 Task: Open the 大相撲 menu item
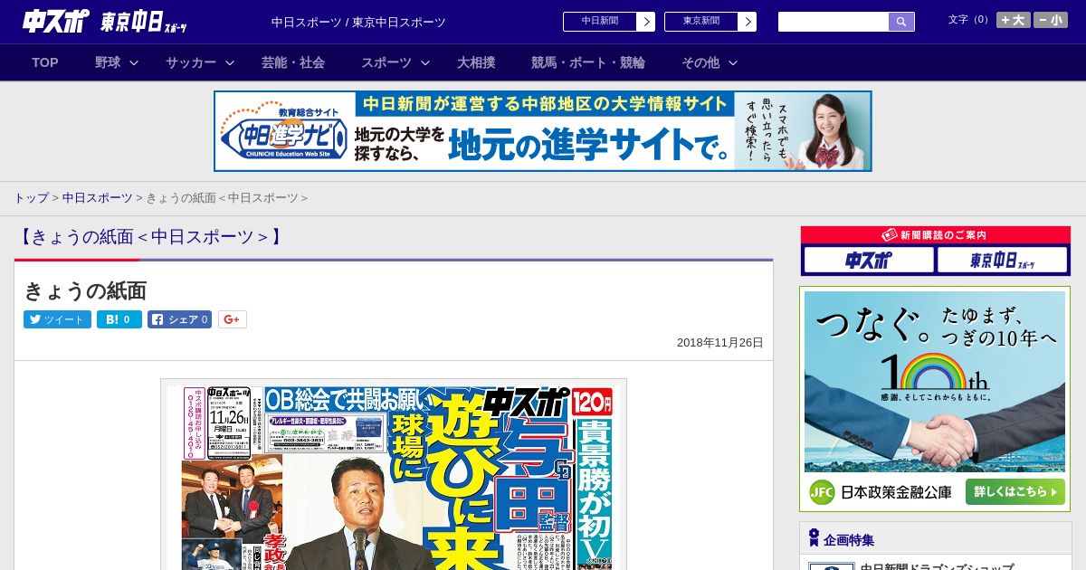476,62
